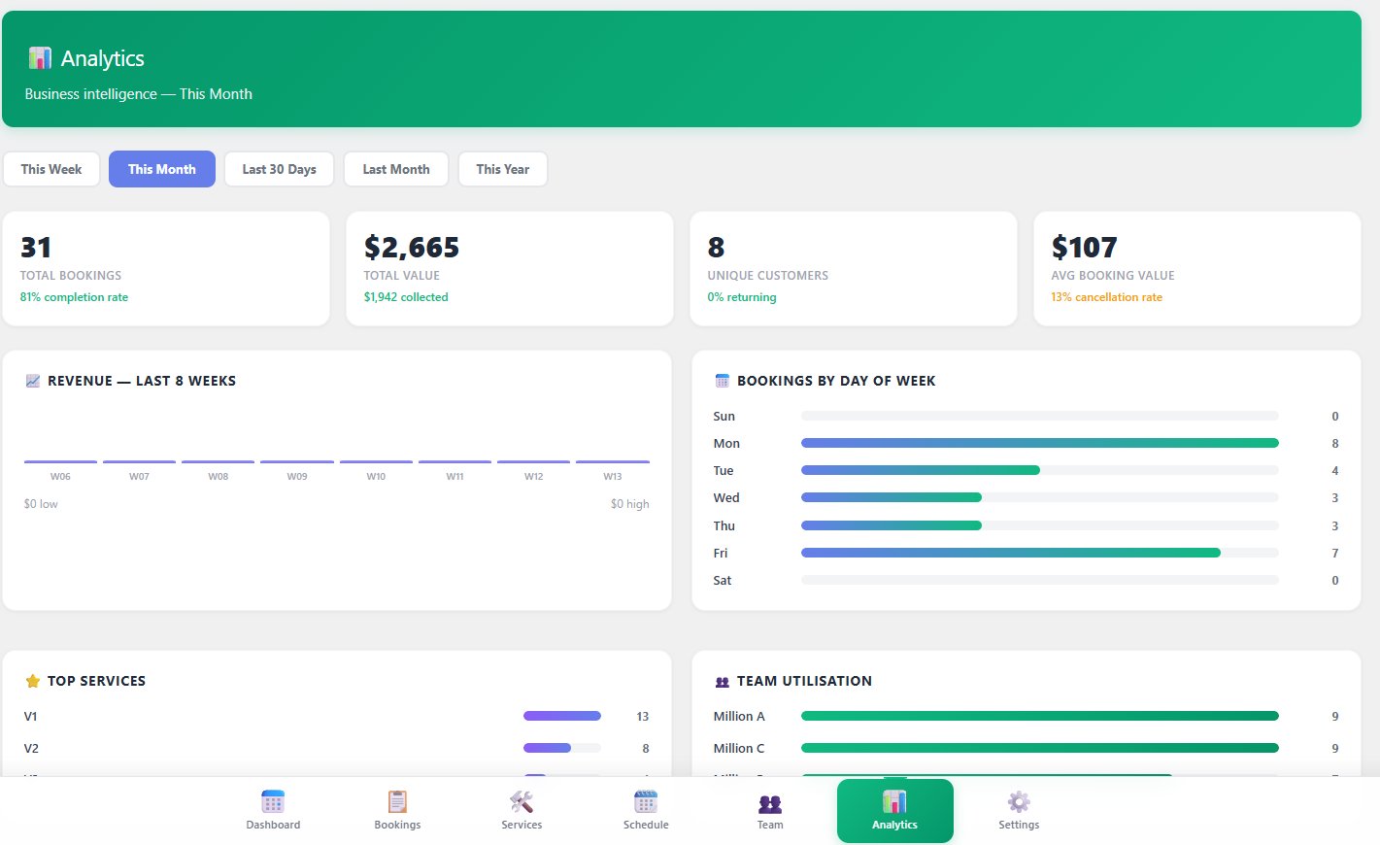The height and width of the screenshot is (845, 1380).
Task: Switch to the 'This Year' range
Action: [x=502, y=168]
